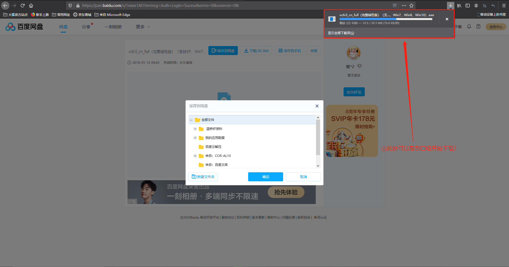Click the Baidu Netdisk logo icon
509x267 pixels.
click(10, 26)
